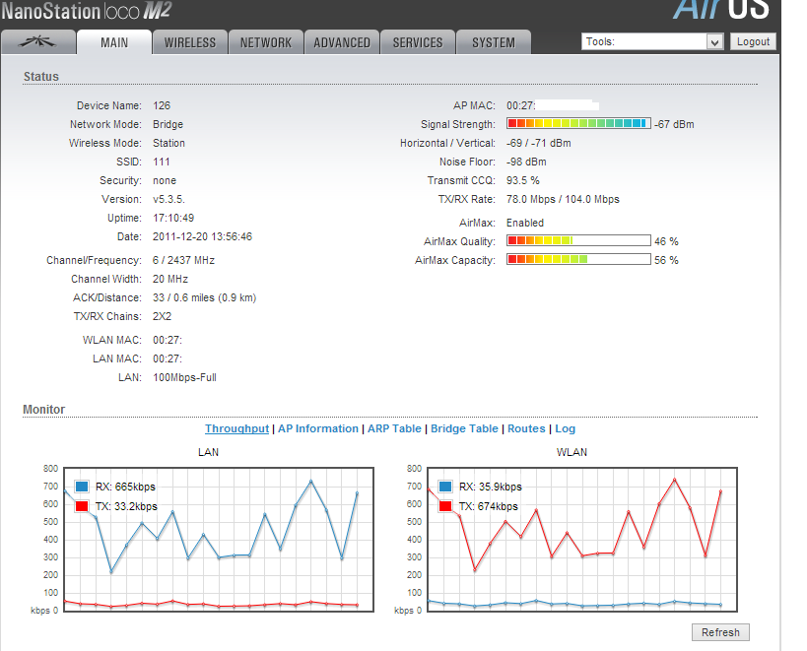Click the Refresh button
This screenshot has width=807, height=651.
coord(720,632)
